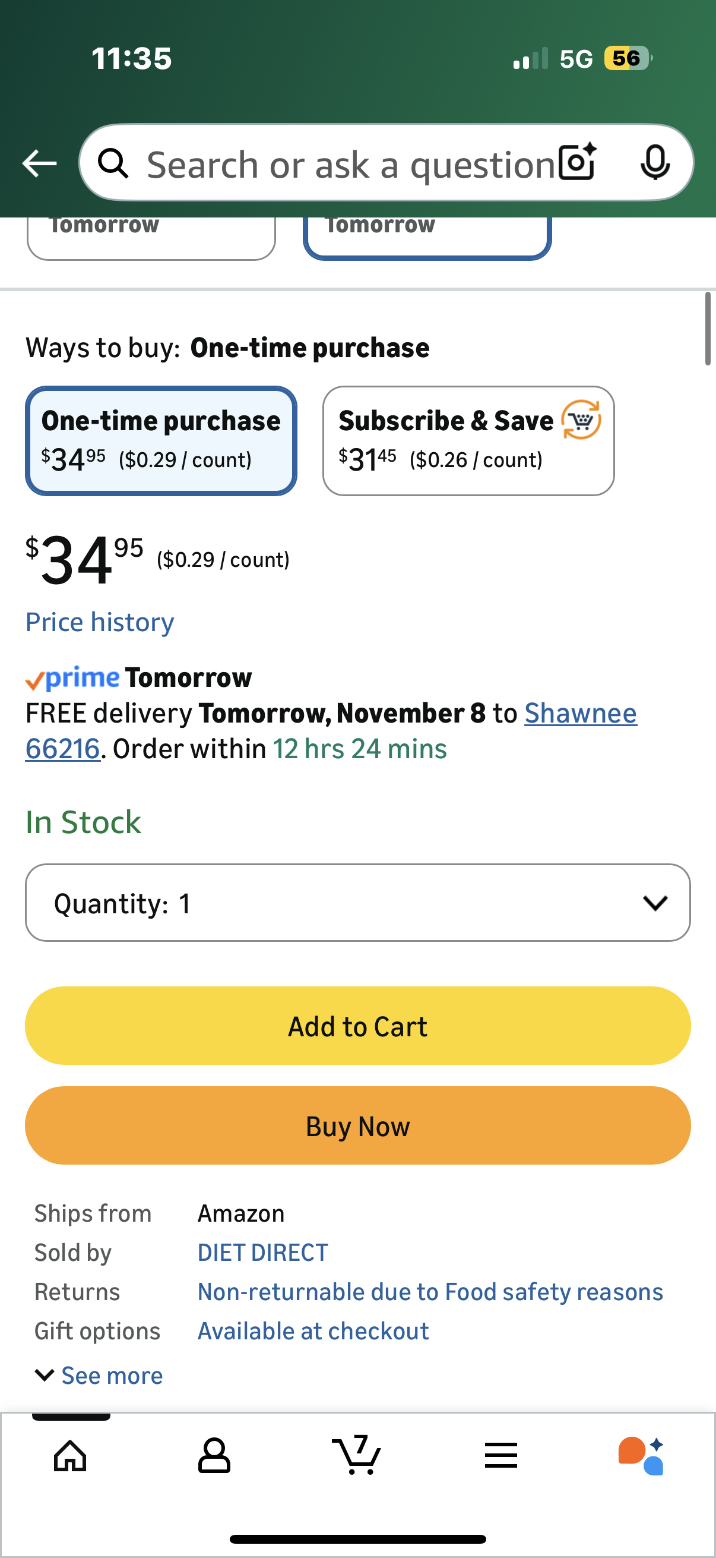Open the Quantity dropdown

point(357,903)
